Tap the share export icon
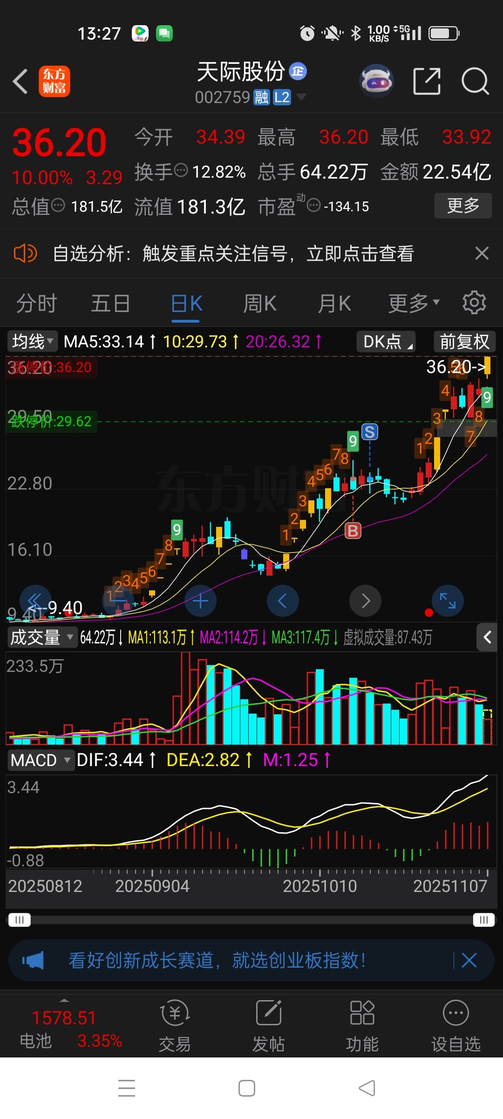The height and width of the screenshot is (1119, 503). 427,81
